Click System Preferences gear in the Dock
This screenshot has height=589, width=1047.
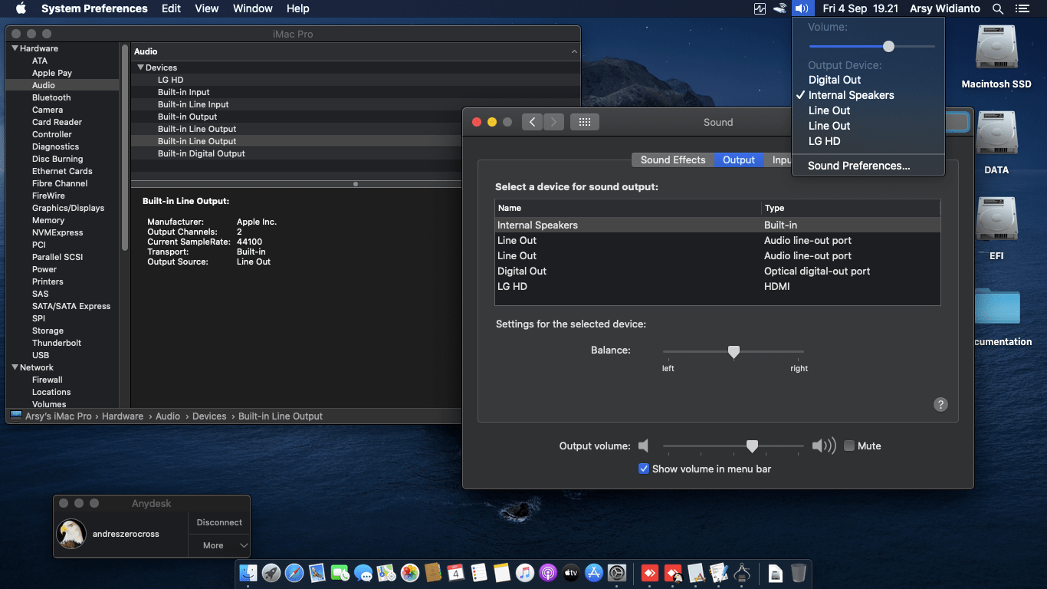pyautogui.click(x=617, y=573)
